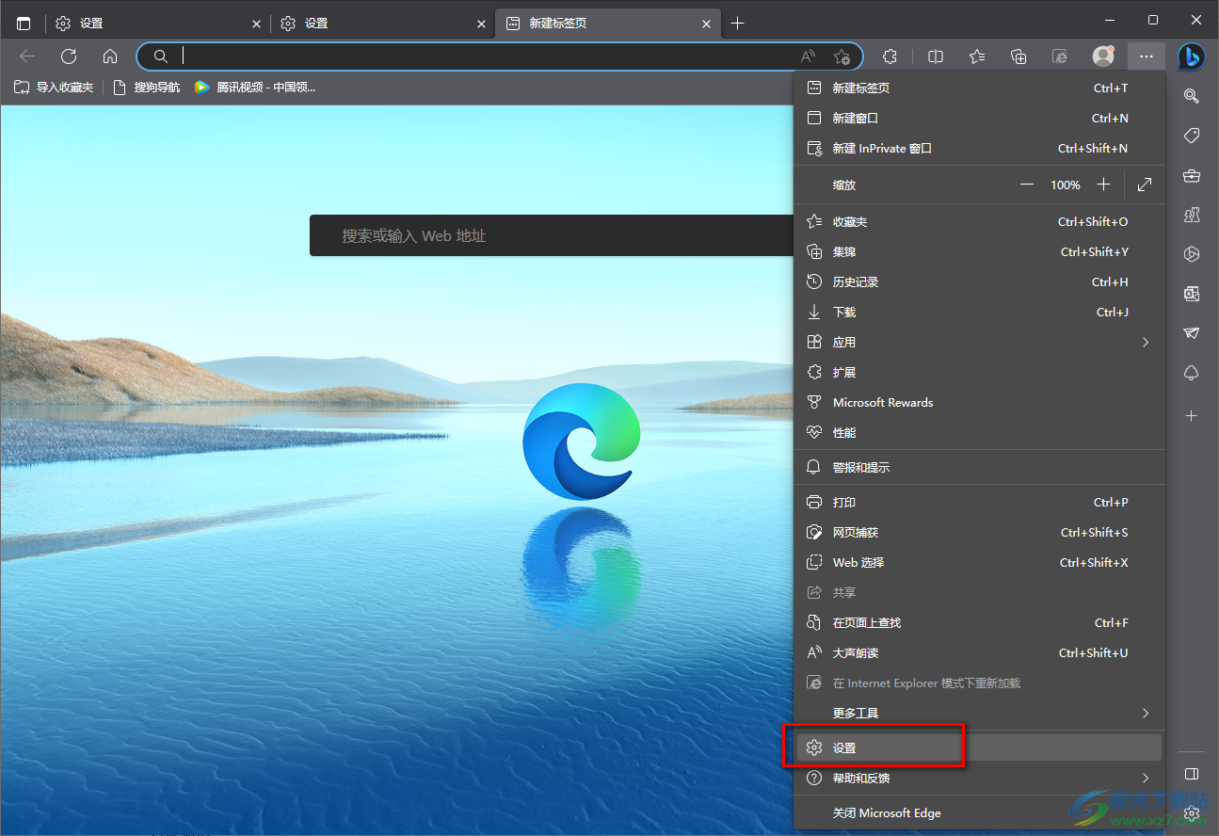This screenshot has width=1219, height=836.
Task: Open sidebar shopping tag icon
Action: [1192, 136]
